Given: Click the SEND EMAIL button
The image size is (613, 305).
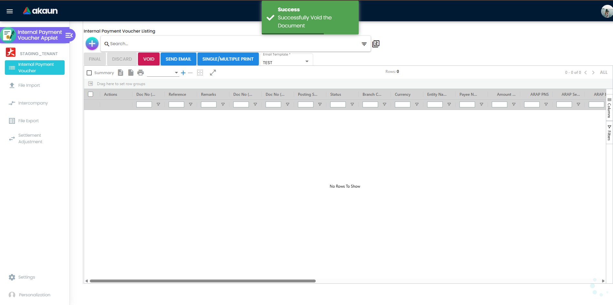Looking at the screenshot, I should tap(178, 59).
